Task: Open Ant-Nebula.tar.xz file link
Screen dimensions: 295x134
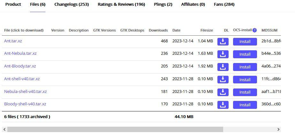Action: click(x=20, y=53)
